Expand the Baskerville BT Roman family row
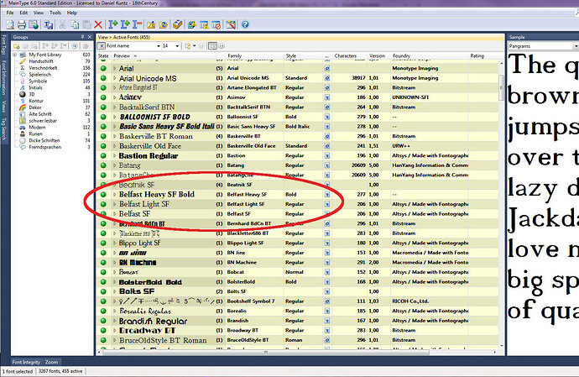The height and width of the screenshot is (377, 579). tap(114, 136)
